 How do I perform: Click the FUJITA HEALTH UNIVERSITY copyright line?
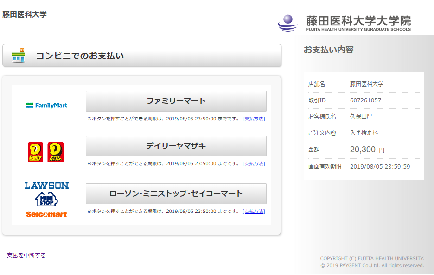click(x=372, y=258)
